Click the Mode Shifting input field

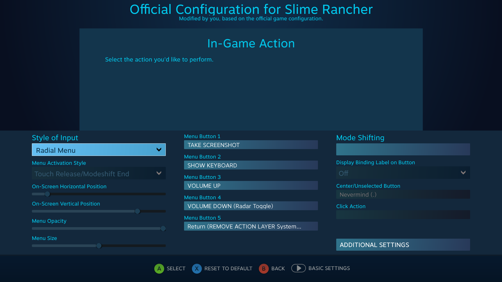403,149
